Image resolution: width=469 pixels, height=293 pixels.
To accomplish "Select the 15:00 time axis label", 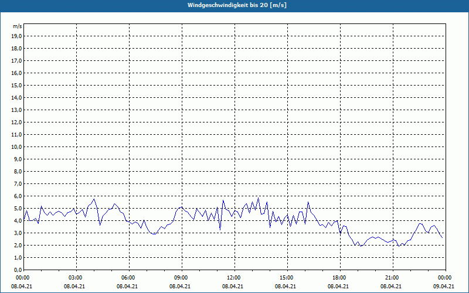I will pos(287,278).
